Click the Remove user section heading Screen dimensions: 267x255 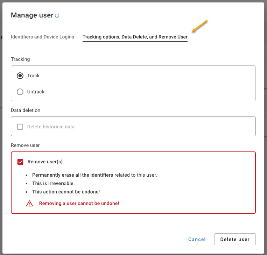point(25,145)
